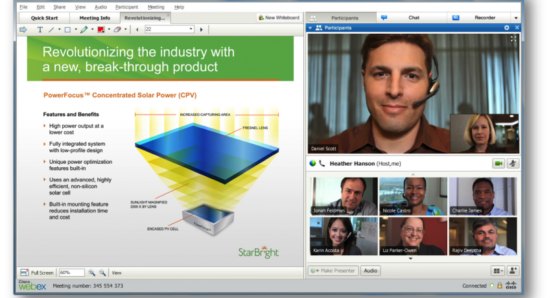The image size is (551, 298).
Task: Mute Heather Hanson's microphone
Action: [513, 164]
